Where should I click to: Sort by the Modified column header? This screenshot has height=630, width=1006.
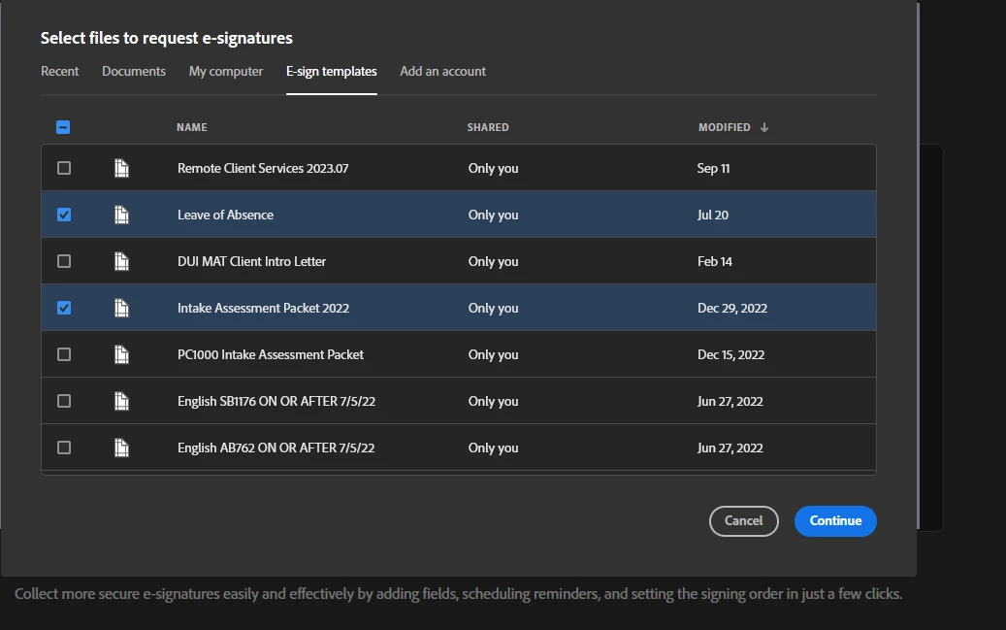724,127
